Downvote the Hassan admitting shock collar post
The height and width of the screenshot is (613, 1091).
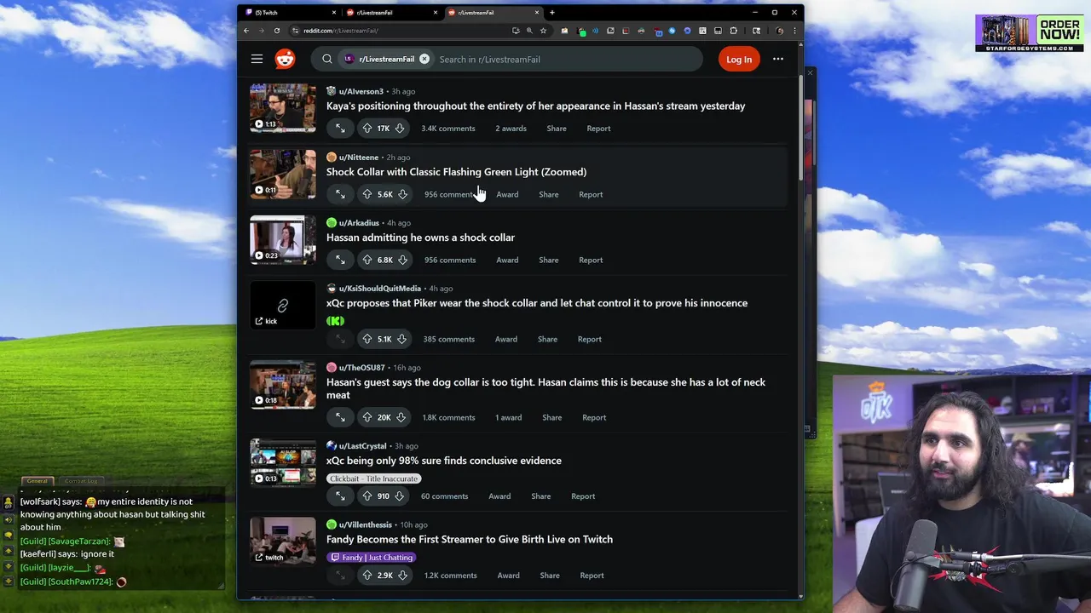pyautogui.click(x=402, y=260)
